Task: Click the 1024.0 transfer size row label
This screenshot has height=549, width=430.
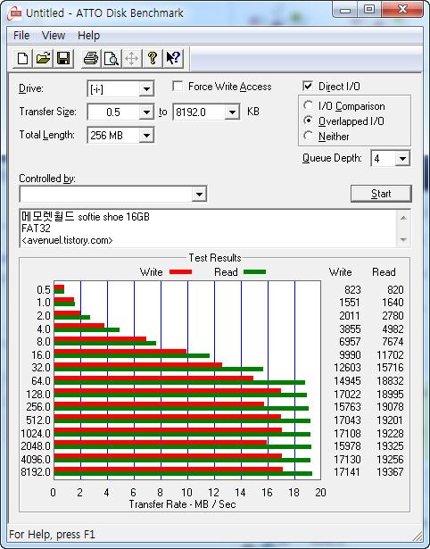Action: (36, 434)
